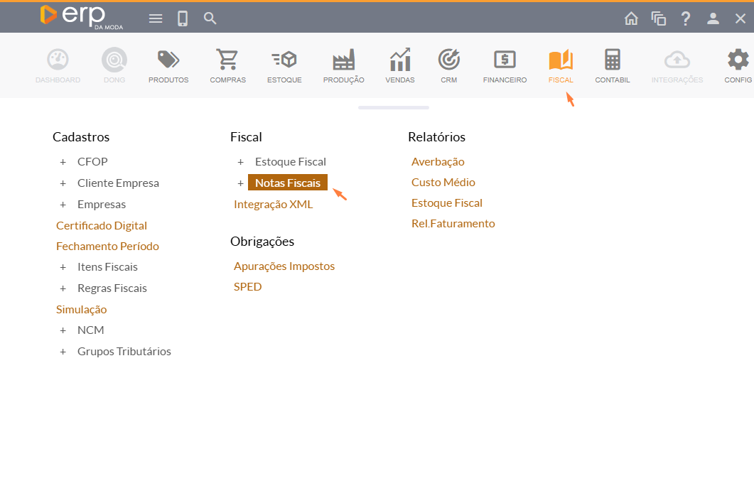Toggle the hamburger menu icon
Image resolution: width=754 pixels, height=503 pixels.
pyautogui.click(x=156, y=18)
